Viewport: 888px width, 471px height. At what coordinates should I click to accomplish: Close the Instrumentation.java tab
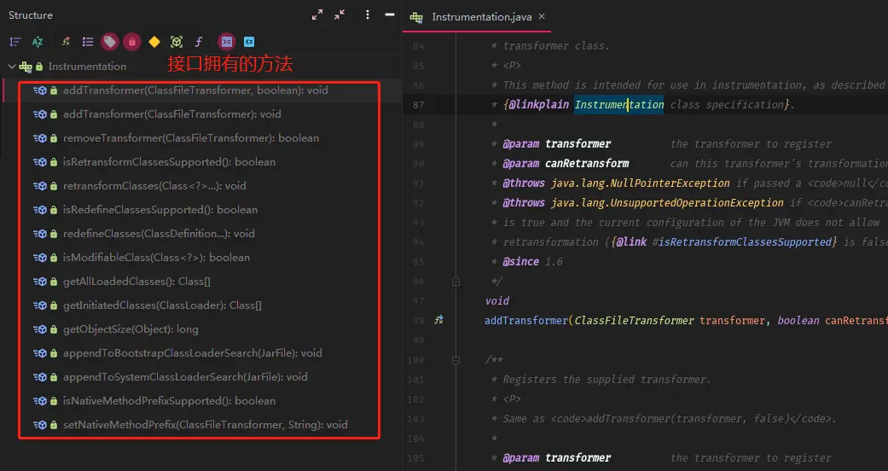tap(542, 16)
